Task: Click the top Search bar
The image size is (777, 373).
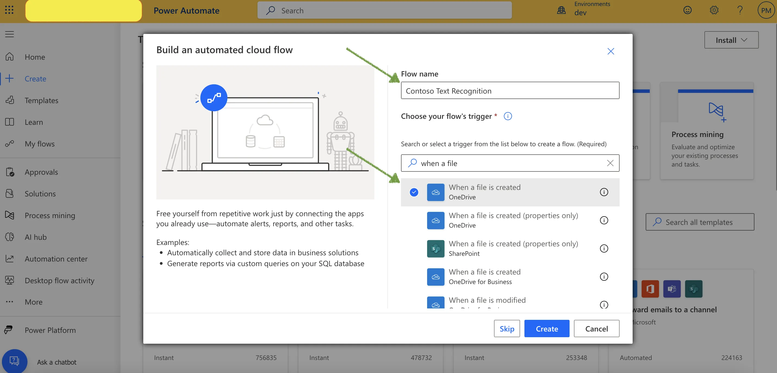Action: tap(385, 10)
